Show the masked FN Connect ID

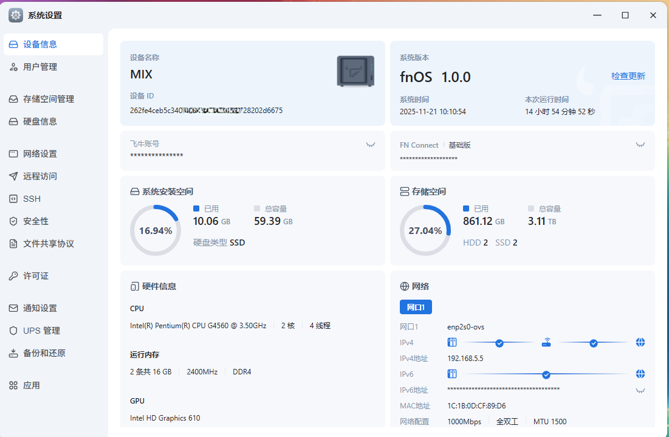[x=640, y=145]
